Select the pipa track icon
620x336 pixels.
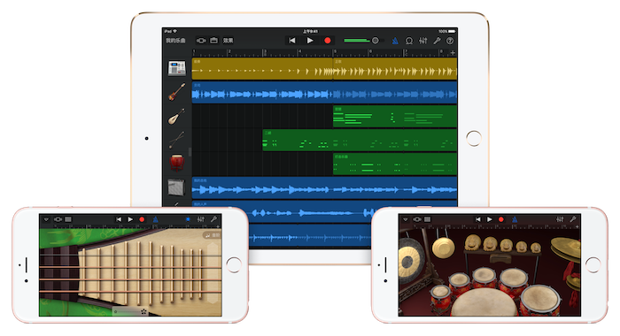177,116
